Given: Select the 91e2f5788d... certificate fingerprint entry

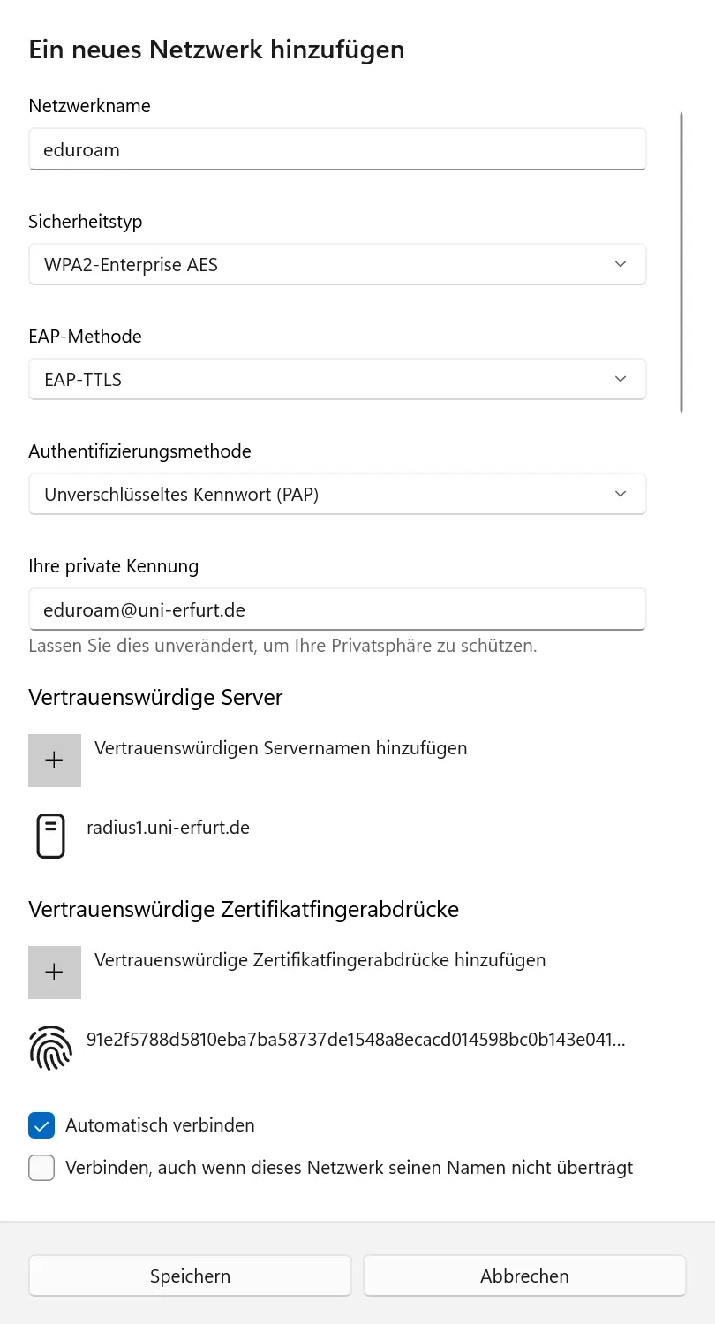Looking at the screenshot, I should [x=356, y=1040].
